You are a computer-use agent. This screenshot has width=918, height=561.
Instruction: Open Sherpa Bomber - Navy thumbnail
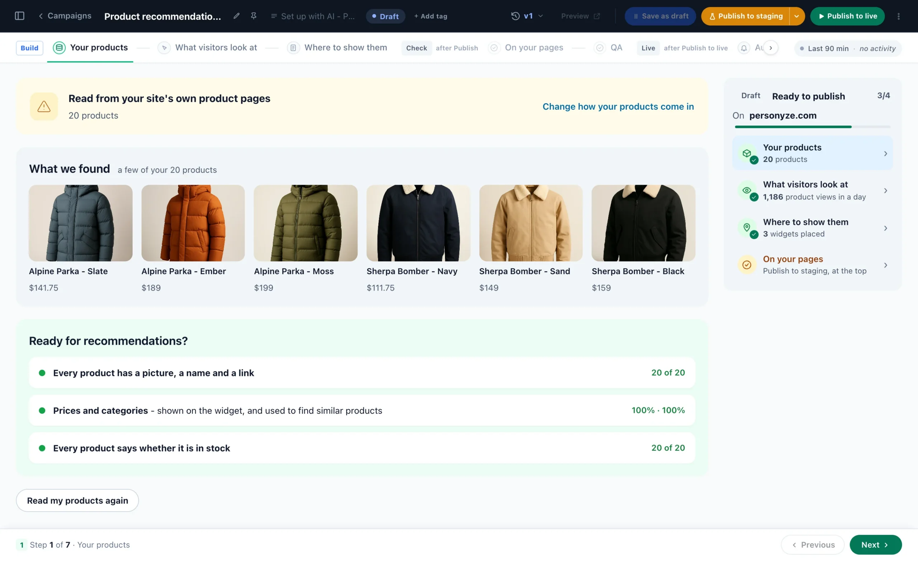[418, 223]
